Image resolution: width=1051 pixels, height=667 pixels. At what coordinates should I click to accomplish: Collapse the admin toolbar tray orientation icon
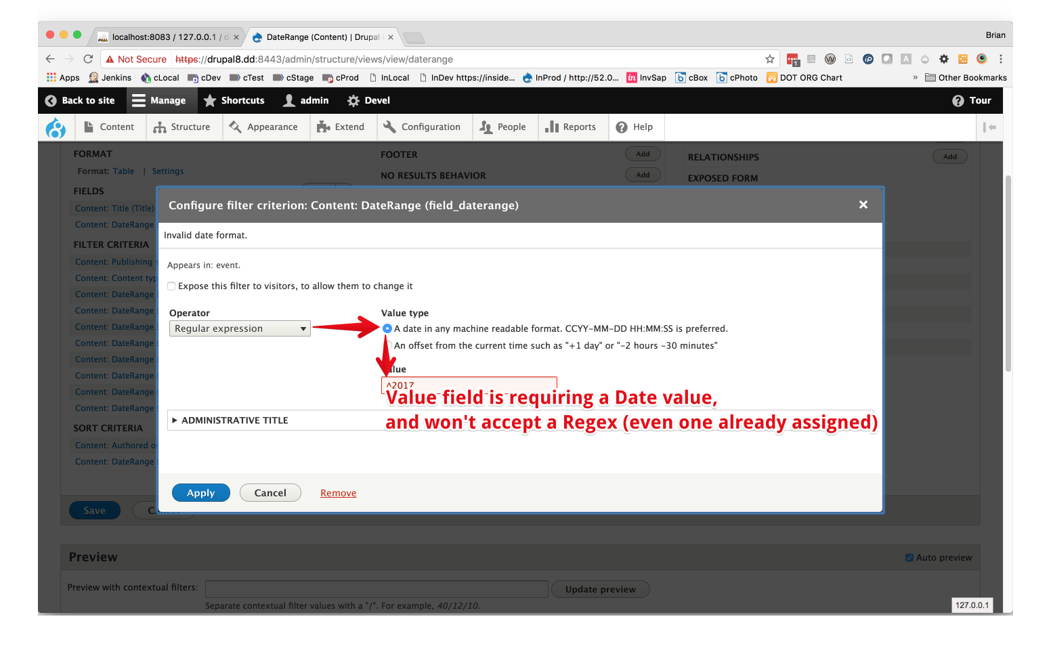click(x=989, y=127)
